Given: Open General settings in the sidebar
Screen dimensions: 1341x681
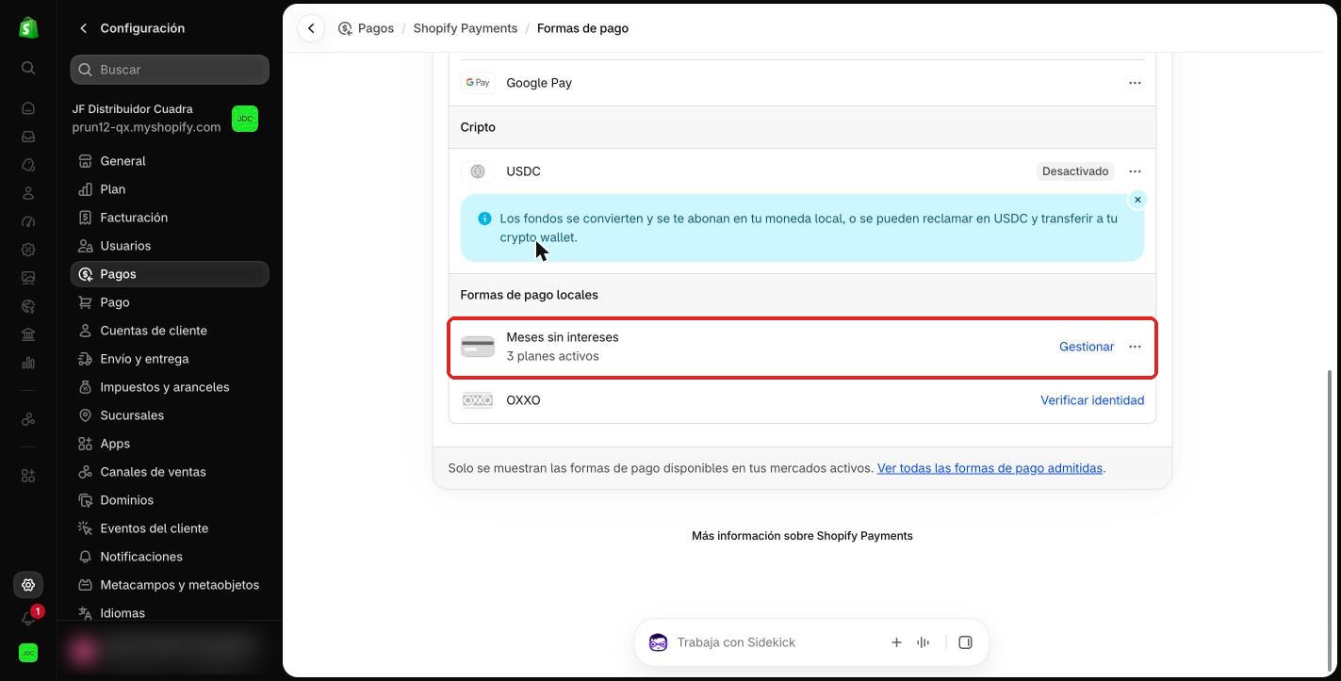Looking at the screenshot, I should point(170,161).
